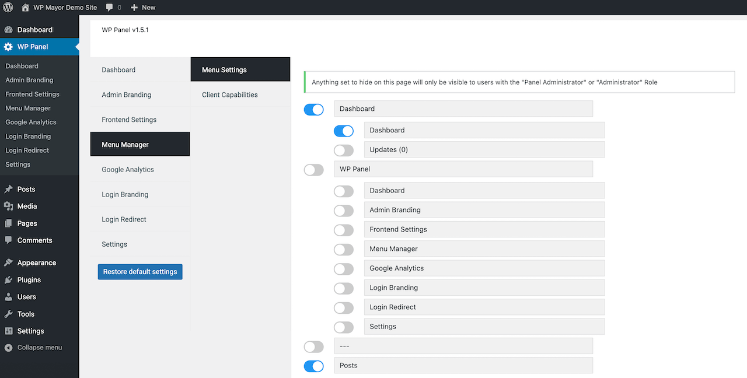The height and width of the screenshot is (378, 747).
Task: Select Dashboard in the WP Panel tab list
Action: click(140, 69)
